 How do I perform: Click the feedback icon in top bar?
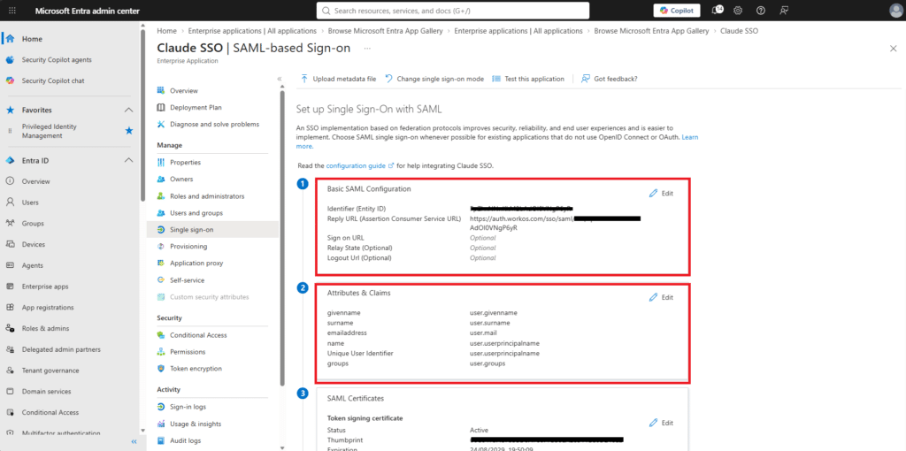pos(784,11)
